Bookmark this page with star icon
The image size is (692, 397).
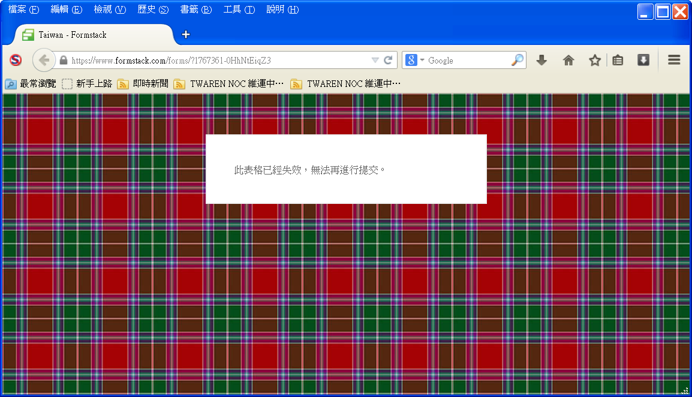pyautogui.click(x=594, y=60)
